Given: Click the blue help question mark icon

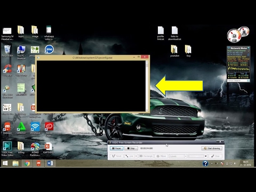Looking at the screenshot, I should [205, 163].
